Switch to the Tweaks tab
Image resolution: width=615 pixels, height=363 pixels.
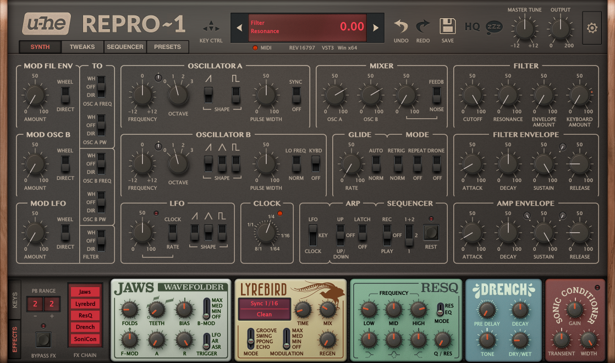pos(82,47)
